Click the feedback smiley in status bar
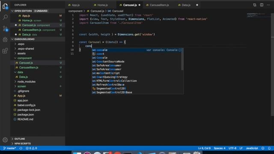The image size is (274, 154). tap(263, 148)
